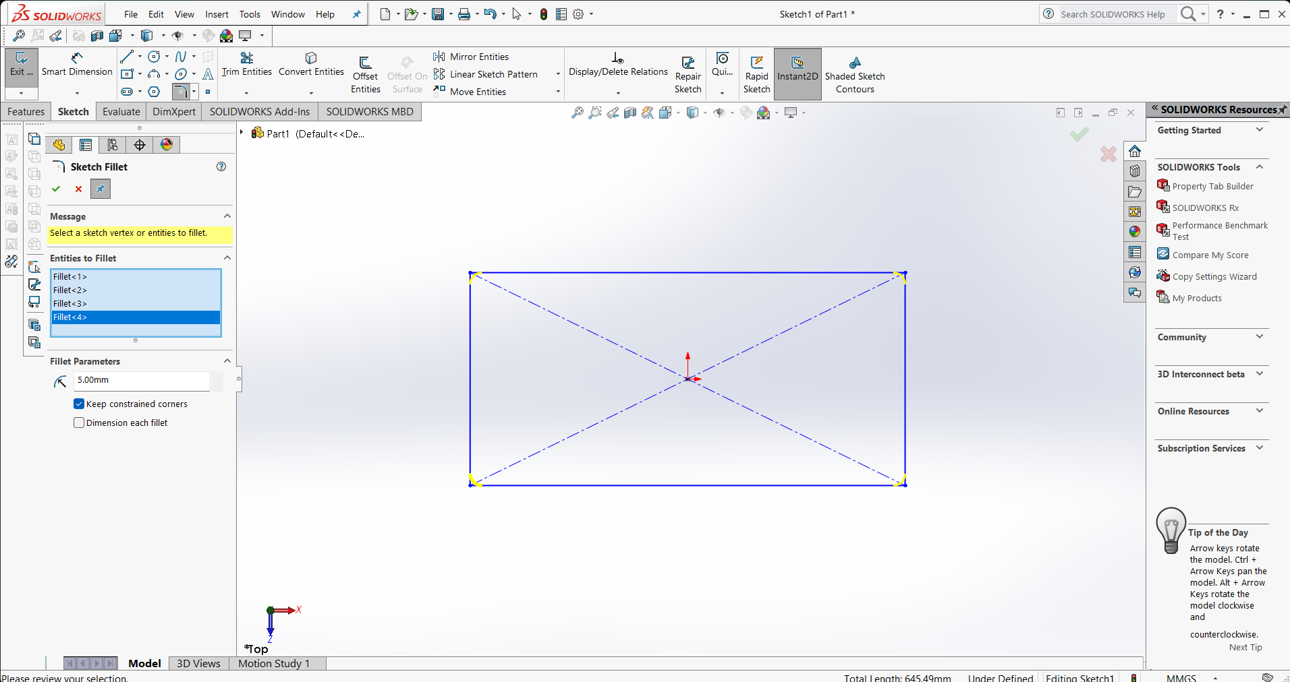The width and height of the screenshot is (1290, 682).
Task: Open Sketch Fillet help icon
Action: pos(221,166)
